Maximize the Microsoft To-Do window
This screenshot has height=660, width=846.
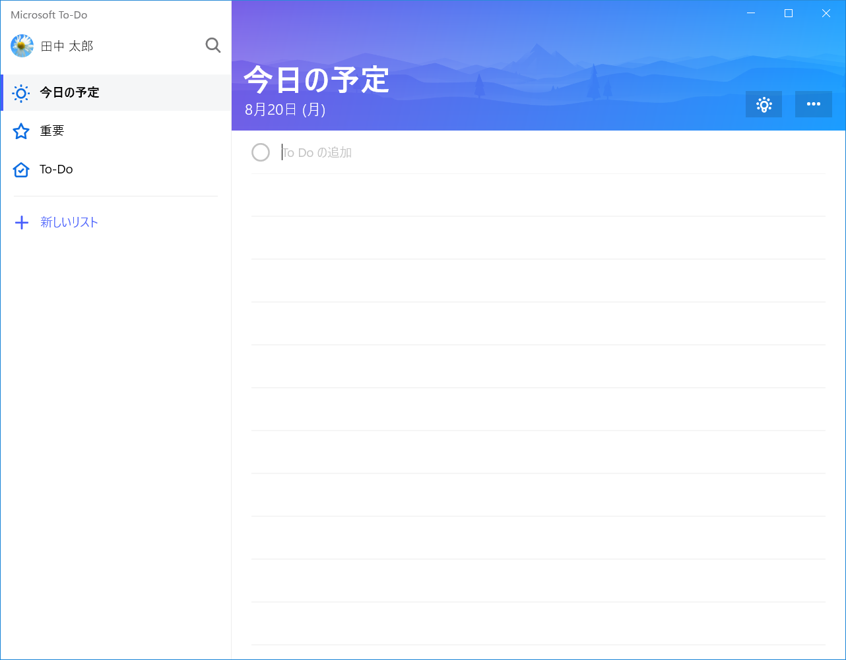pyautogui.click(x=788, y=13)
